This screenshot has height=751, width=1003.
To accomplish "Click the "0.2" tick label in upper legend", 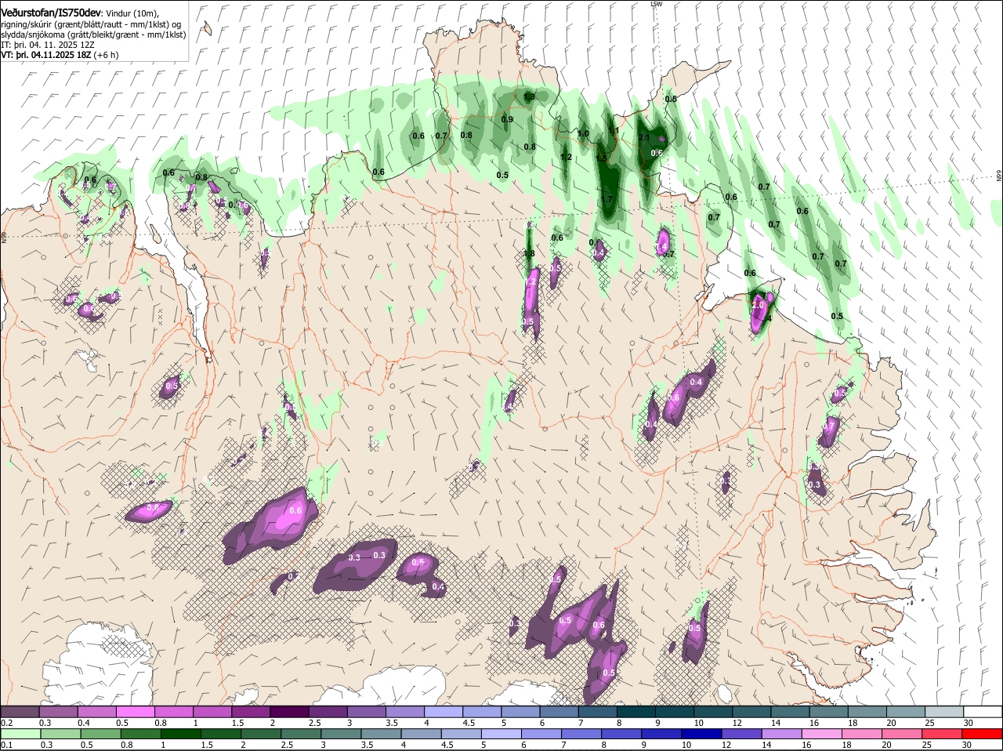I will pyautogui.click(x=6, y=723).
